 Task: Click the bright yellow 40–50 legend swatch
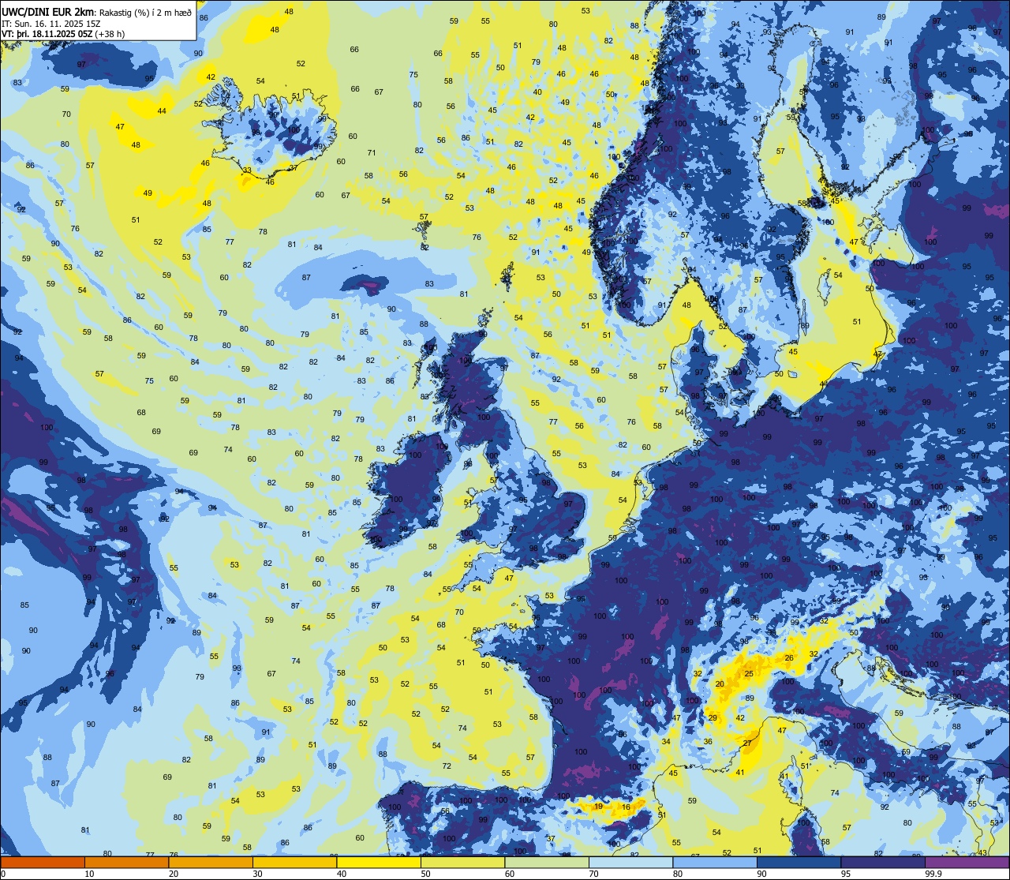click(379, 863)
